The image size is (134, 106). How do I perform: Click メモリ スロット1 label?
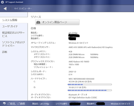pyautogui.click(x=42, y=54)
